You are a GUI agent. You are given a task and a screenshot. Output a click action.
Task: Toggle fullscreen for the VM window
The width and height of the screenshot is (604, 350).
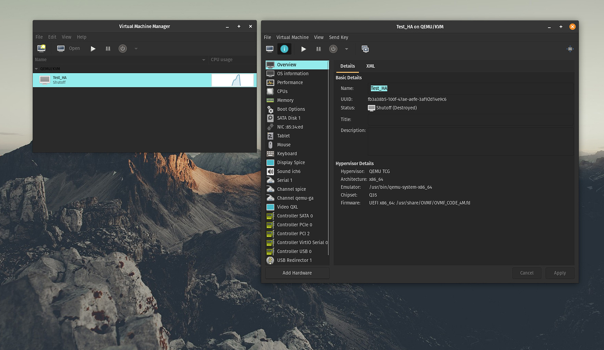coord(570,49)
